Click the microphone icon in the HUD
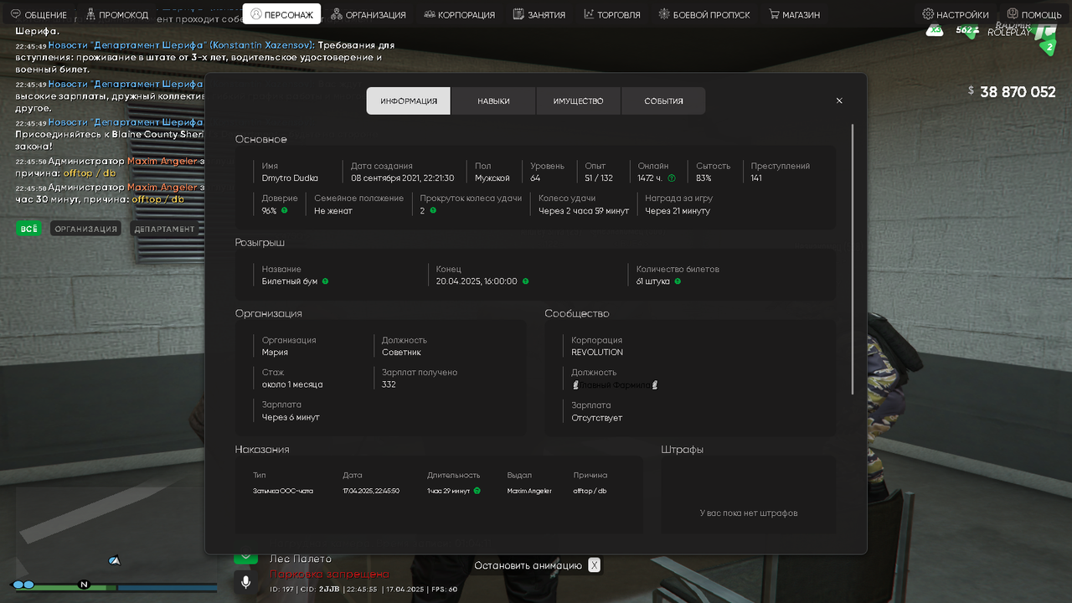The height and width of the screenshot is (603, 1072). point(245,582)
